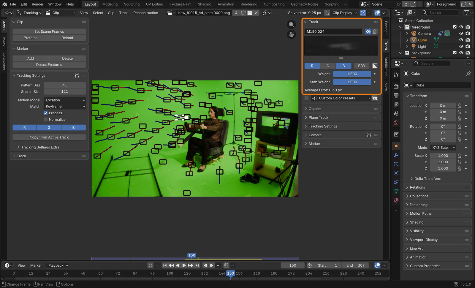The height and width of the screenshot is (288, 475).
Task: Click Copy from Active Track
Action: 49,137
